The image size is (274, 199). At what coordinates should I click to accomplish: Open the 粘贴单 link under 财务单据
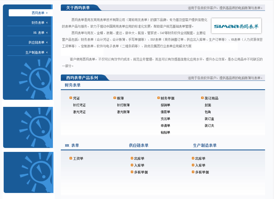[165, 132]
